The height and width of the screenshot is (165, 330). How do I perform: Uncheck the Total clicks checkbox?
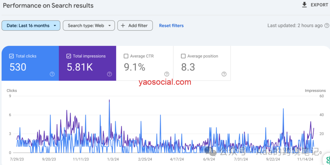click(x=12, y=56)
